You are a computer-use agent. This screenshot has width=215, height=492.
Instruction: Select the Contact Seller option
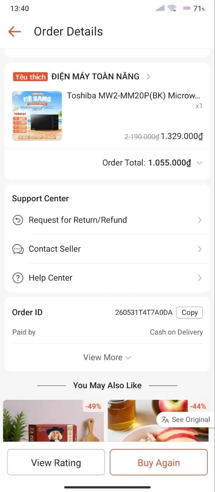click(107, 249)
